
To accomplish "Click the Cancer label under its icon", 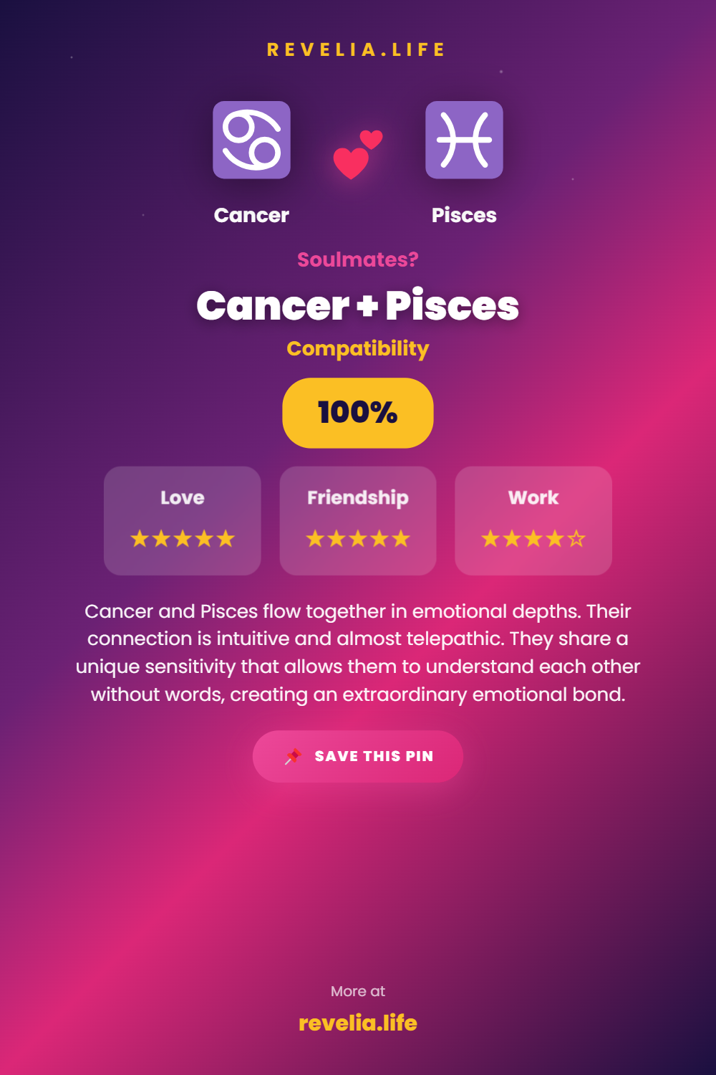I will click(x=251, y=215).
